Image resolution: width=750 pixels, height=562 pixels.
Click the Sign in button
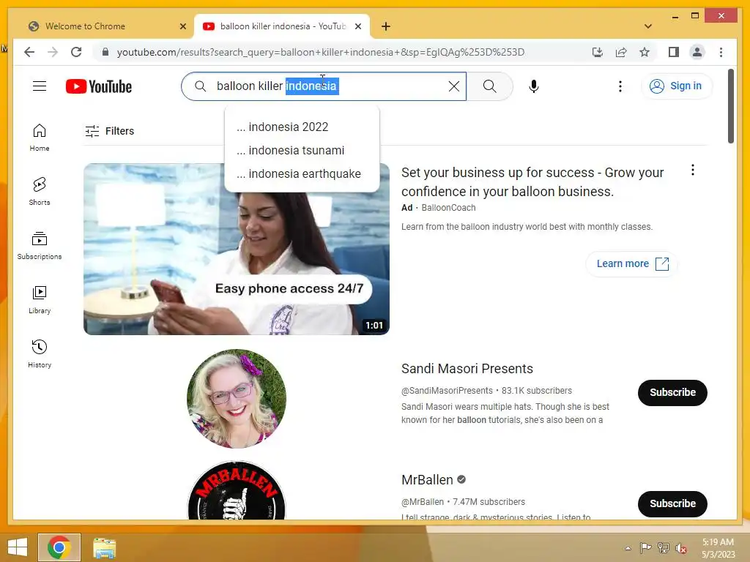pos(676,86)
